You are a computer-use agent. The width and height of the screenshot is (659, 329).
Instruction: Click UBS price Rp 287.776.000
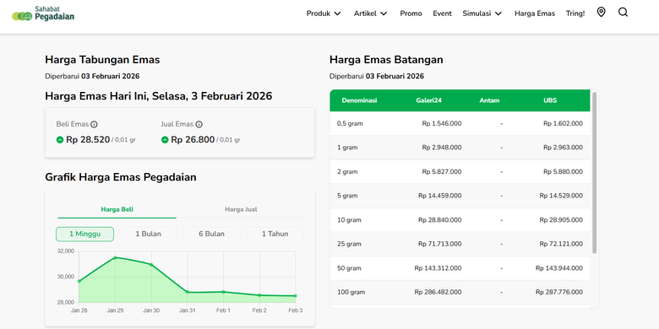tap(559, 292)
